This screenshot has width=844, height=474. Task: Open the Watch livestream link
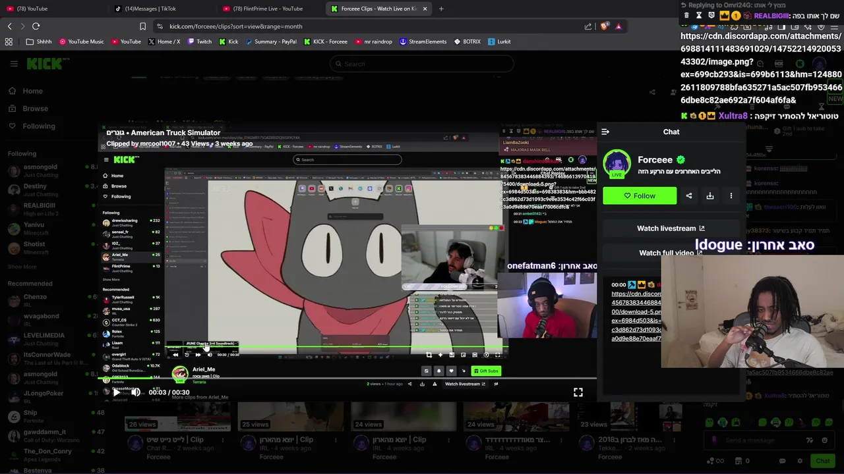click(x=671, y=228)
